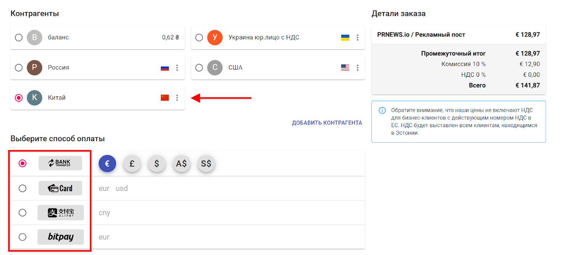
Task: Open the three-dot menu for США
Action: (357, 68)
